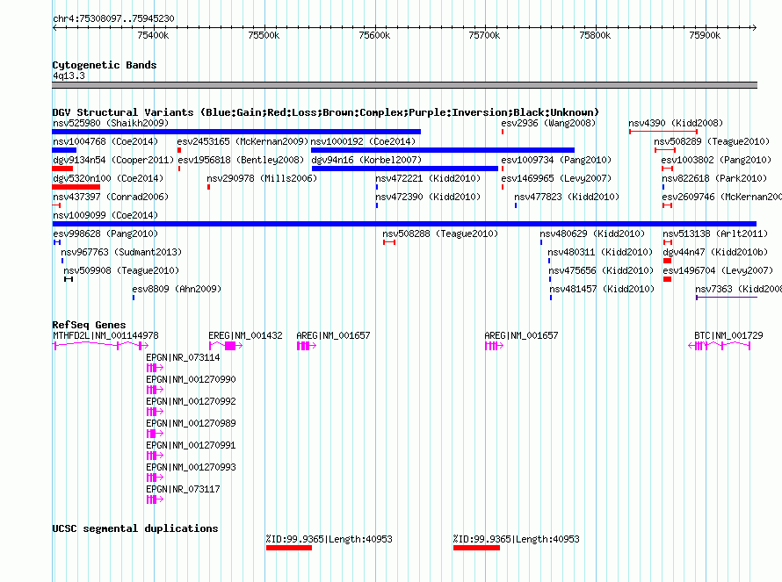
Task: Open the DGV Structural Variants track title
Action: click(326, 112)
